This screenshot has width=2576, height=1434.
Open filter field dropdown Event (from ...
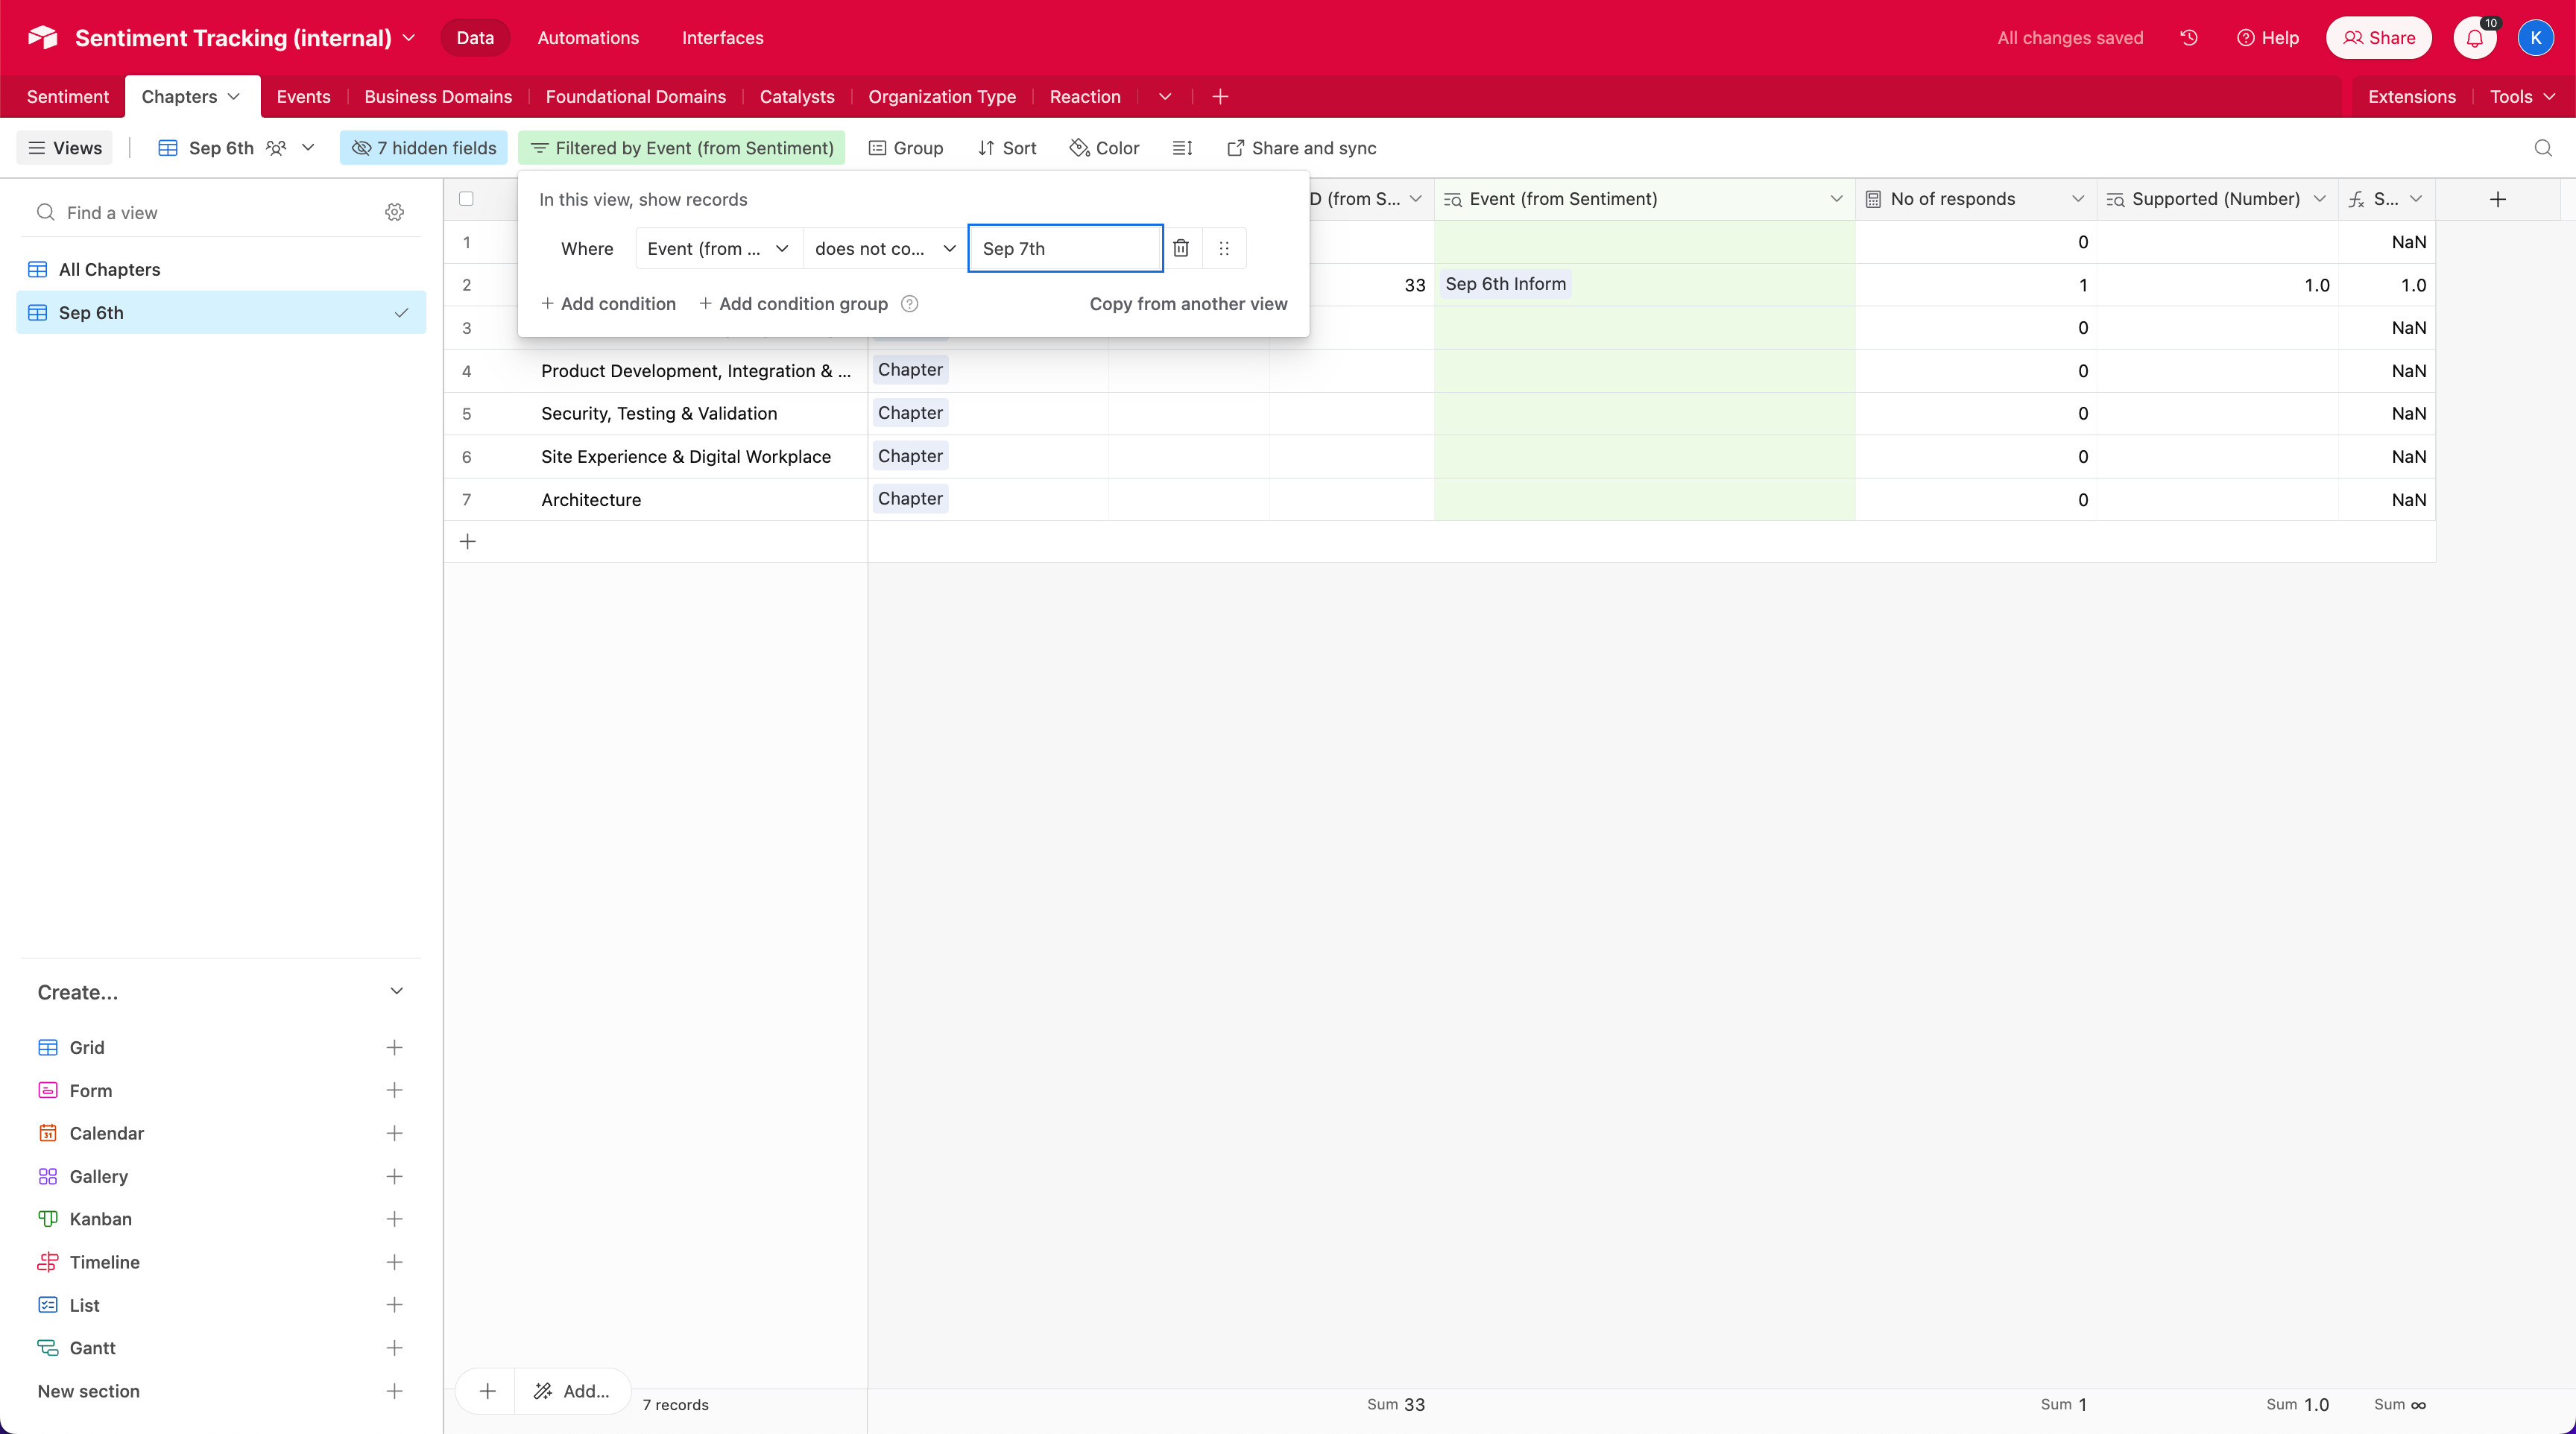tap(718, 248)
